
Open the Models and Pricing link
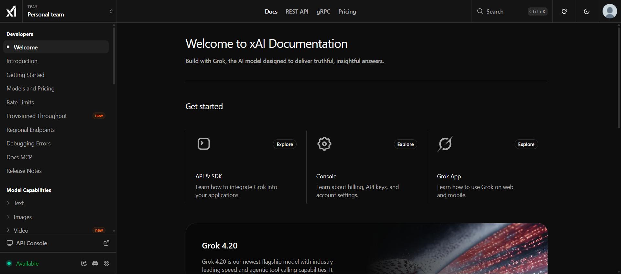tap(30, 88)
